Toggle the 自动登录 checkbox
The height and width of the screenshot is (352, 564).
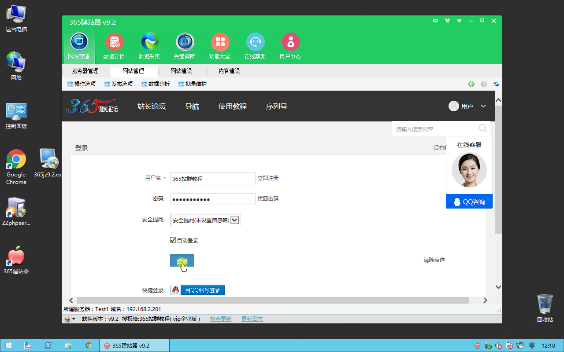(173, 240)
